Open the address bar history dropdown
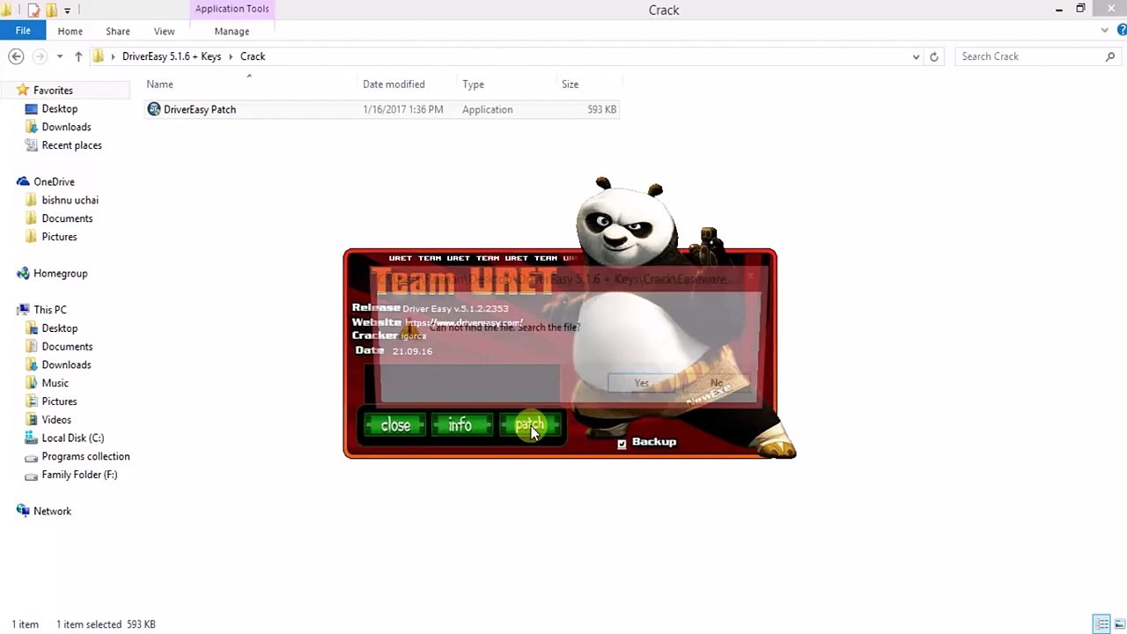The width and height of the screenshot is (1127, 634). pos(916,56)
